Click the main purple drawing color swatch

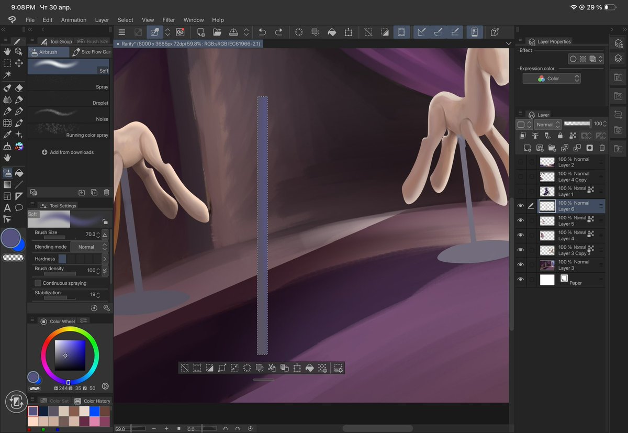pos(11,238)
